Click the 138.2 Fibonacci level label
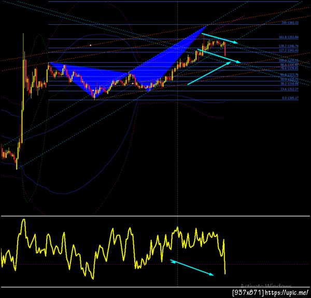311x298 pixels. click(289, 46)
